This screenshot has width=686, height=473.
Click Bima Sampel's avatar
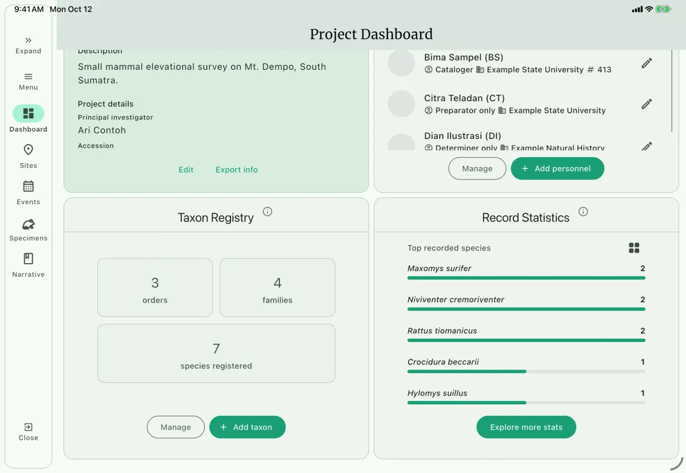click(x=401, y=63)
